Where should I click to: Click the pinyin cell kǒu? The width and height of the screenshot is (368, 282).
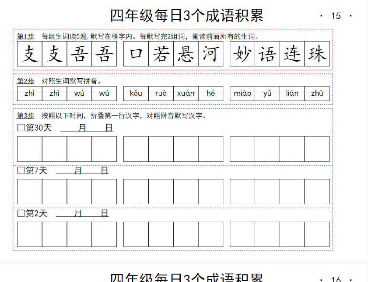pos(136,93)
